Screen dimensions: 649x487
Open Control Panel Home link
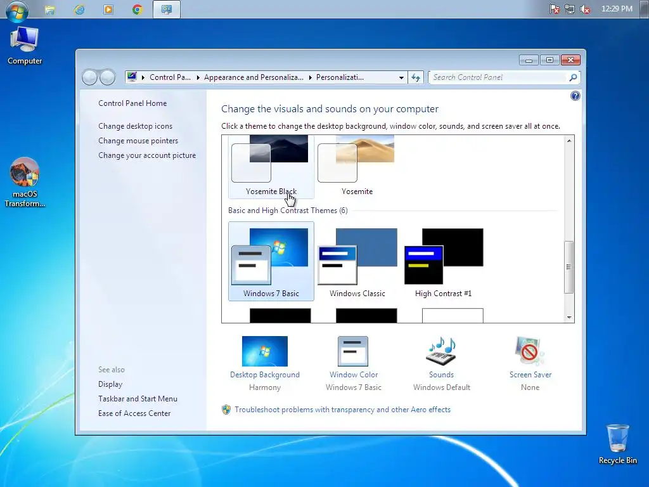click(x=132, y=103)
